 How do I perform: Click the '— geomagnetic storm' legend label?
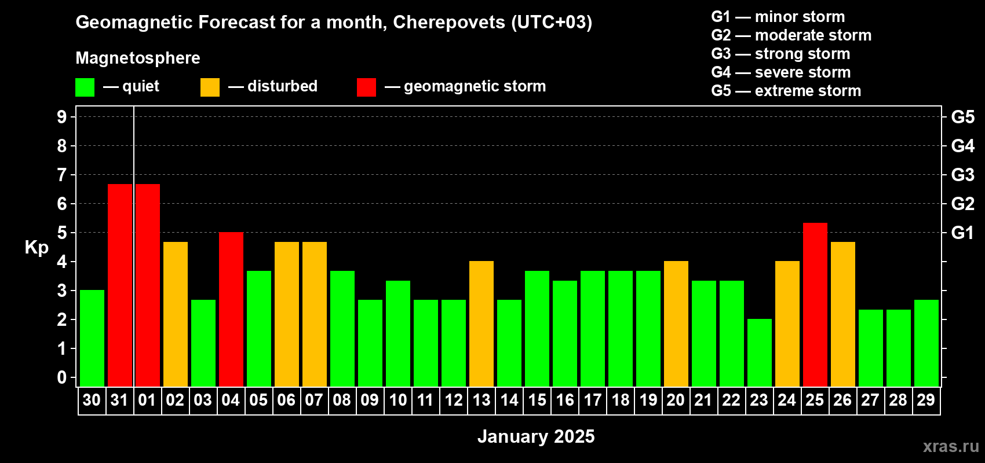point(465,86)
